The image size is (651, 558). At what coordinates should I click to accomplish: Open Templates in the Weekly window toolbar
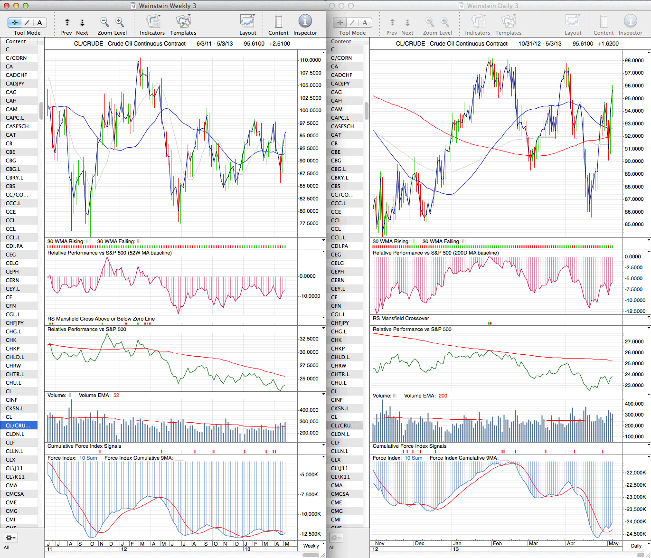click(x=183, y=22)
